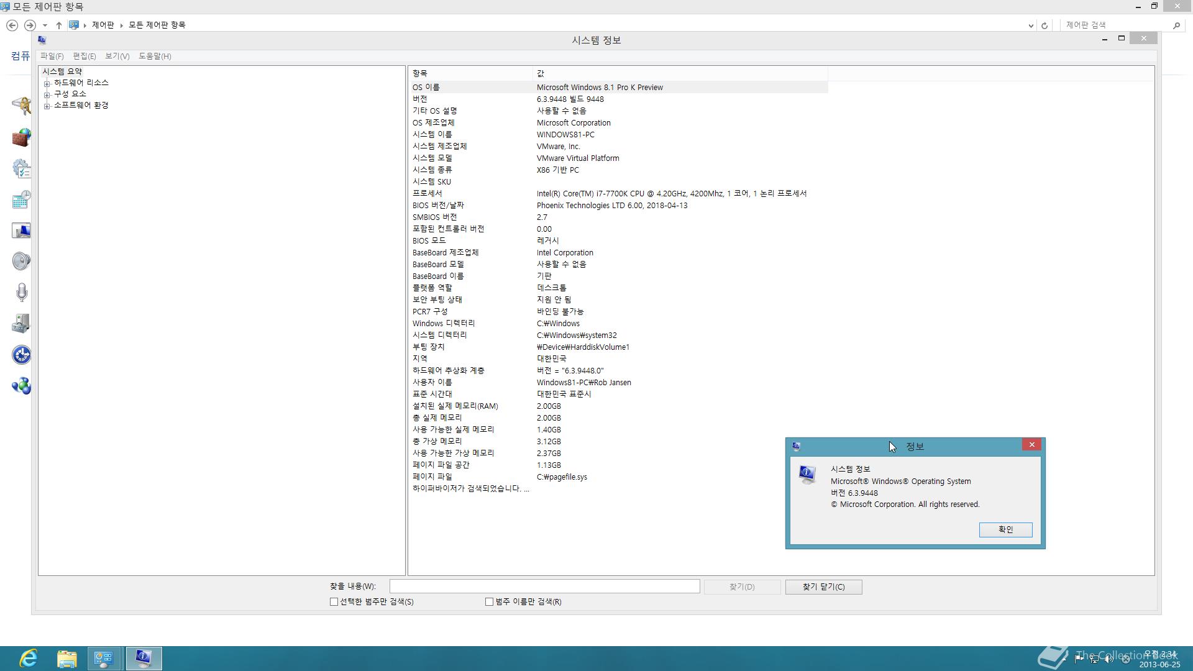Select 시스템 요약 tree root
This screenshot has width=1193, height=671.
[62, 71]
